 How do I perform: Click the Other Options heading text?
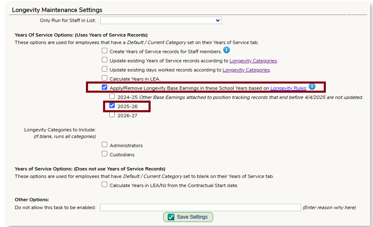[x=32, y=200]
